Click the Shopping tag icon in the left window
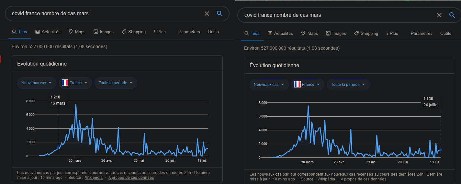The image size is (461, 184). coord(124,32)
